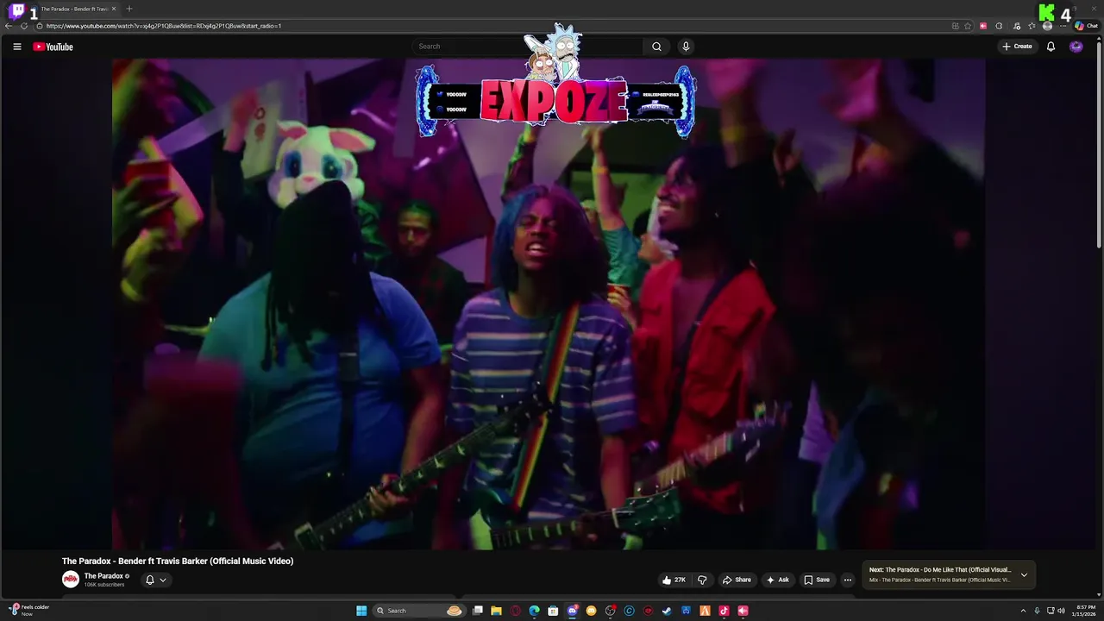Launch File Explorer from the taskbar
The width and height of the screenshot is (1104, 621).
point(496,611)
